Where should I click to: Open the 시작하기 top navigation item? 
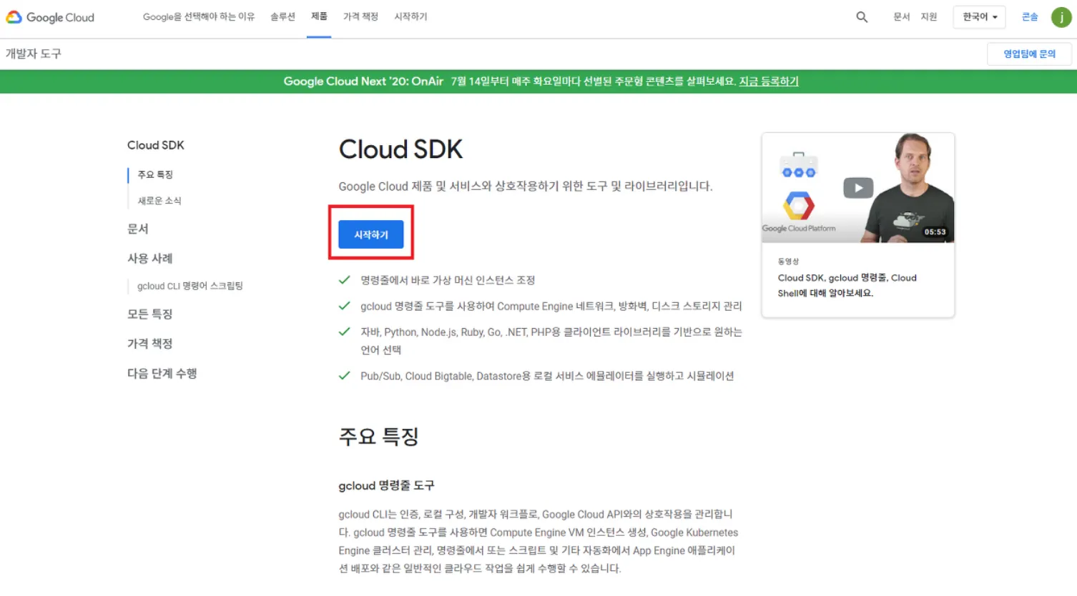pyautogui.click(x=410, y=16)
